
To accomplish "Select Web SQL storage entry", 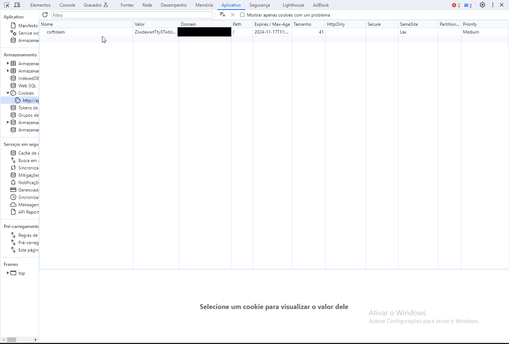I will click(24, 85).
